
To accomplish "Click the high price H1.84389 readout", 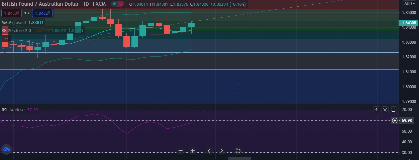I will 160,4.
